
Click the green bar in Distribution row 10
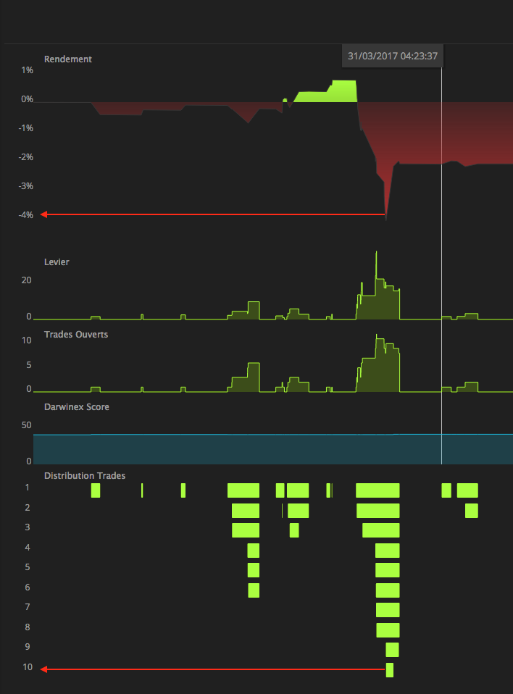pyautogui.click(x=390, y=669)
